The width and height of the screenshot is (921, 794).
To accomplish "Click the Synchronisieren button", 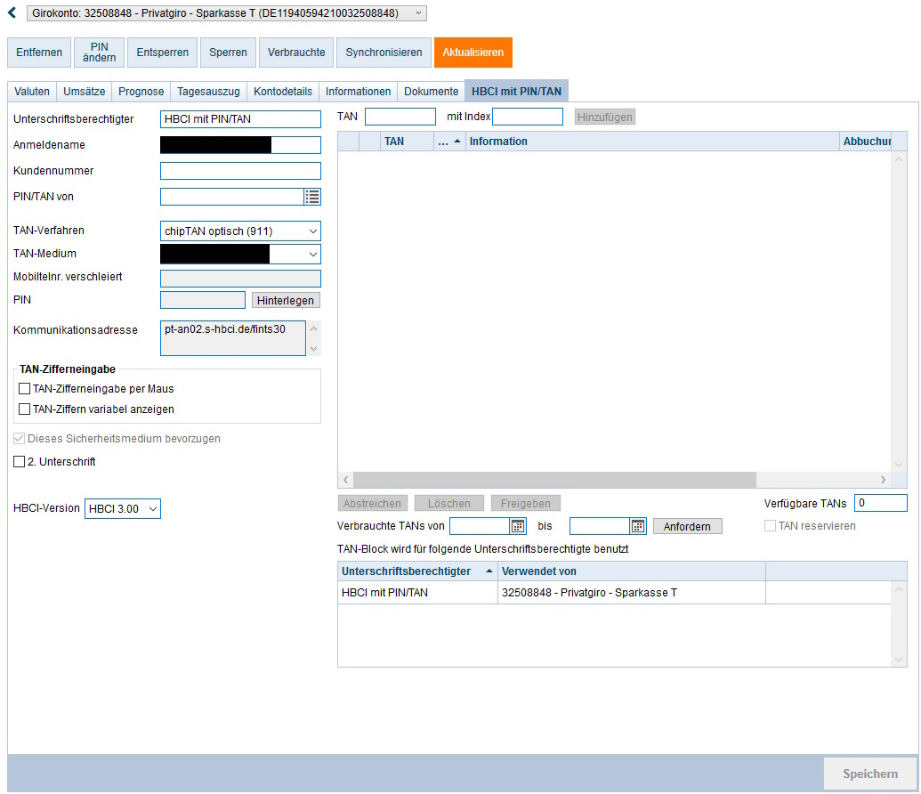I will tap(384, 53).
